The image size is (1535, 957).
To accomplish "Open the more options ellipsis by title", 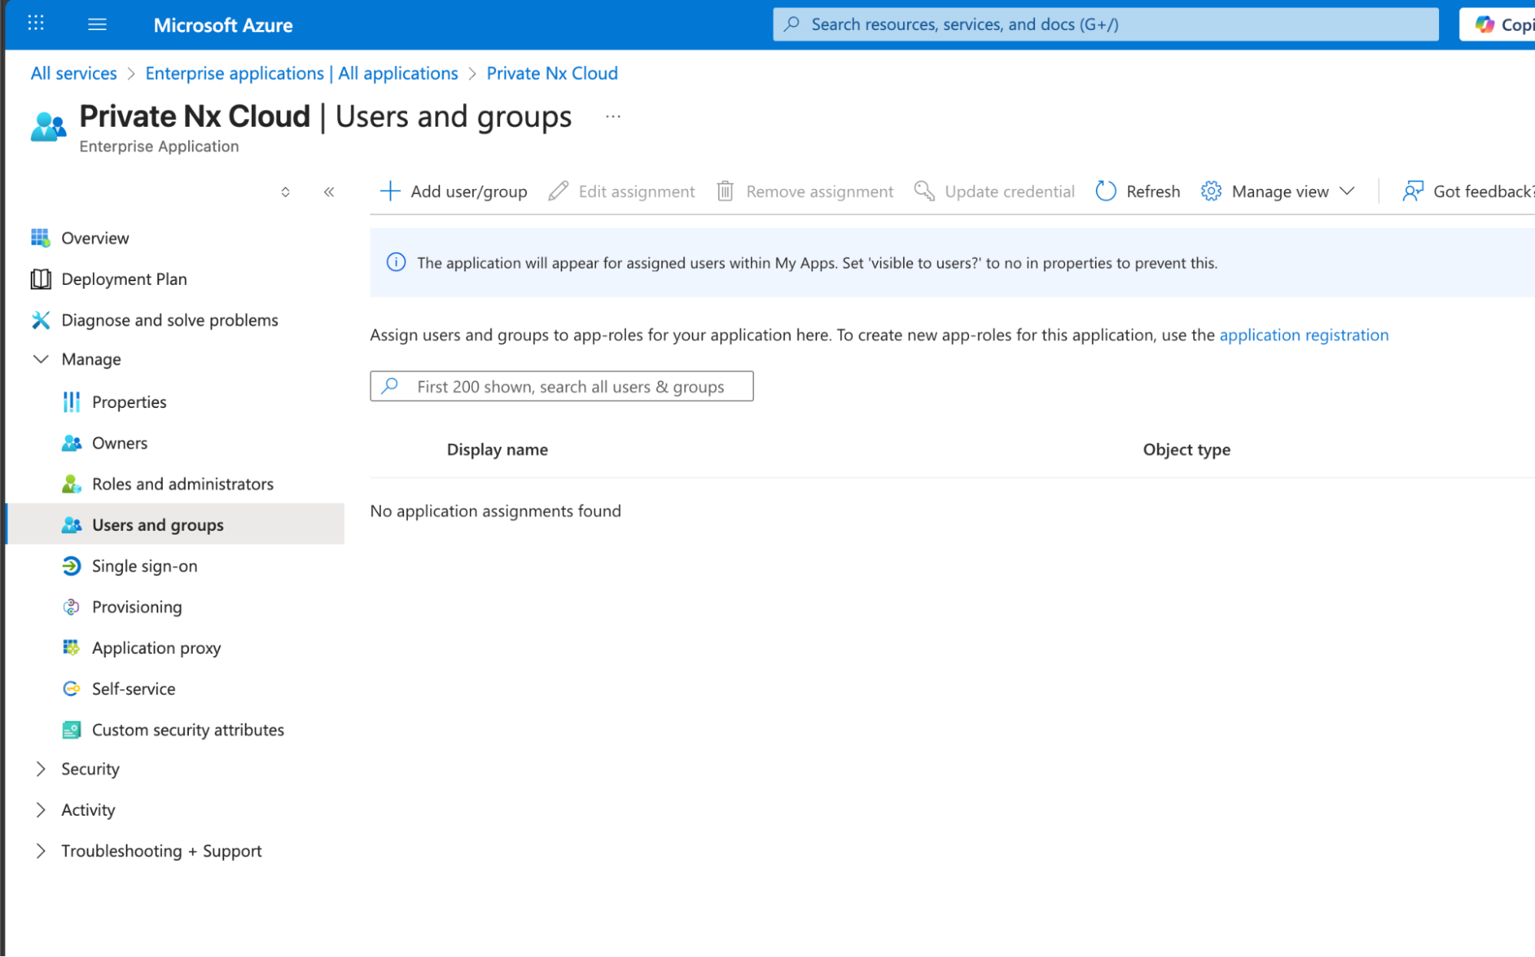I will point(613,117).
